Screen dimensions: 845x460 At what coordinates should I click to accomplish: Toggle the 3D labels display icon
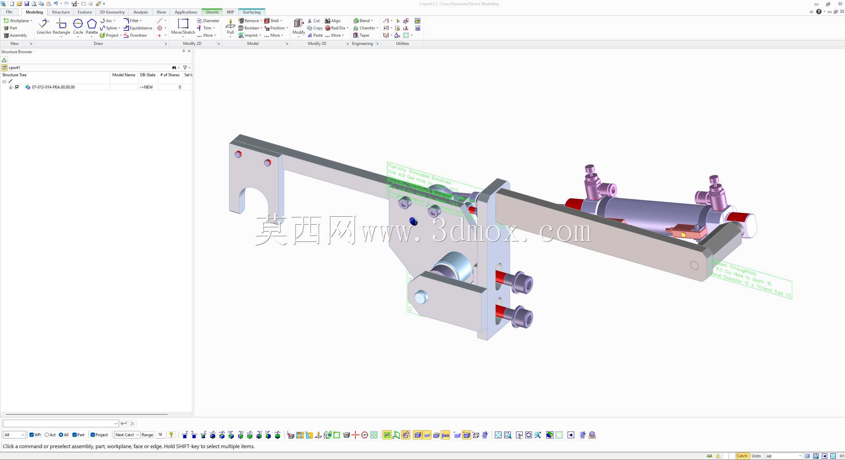(x=445, y=435)
